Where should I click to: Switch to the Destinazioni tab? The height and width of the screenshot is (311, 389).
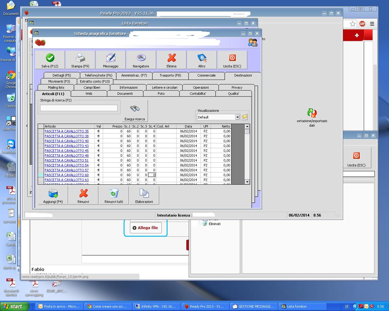tap(243, 75)
